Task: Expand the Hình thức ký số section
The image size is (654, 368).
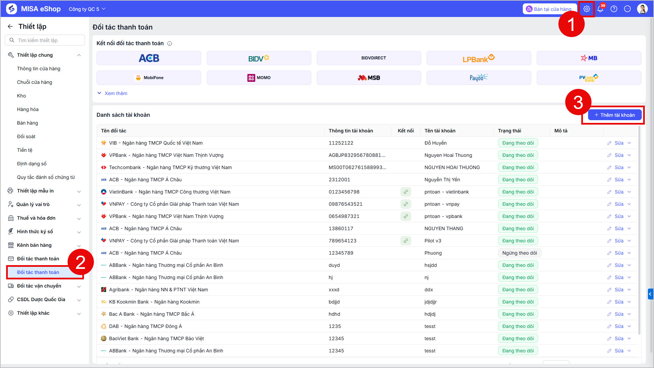Action: point(79,232)
